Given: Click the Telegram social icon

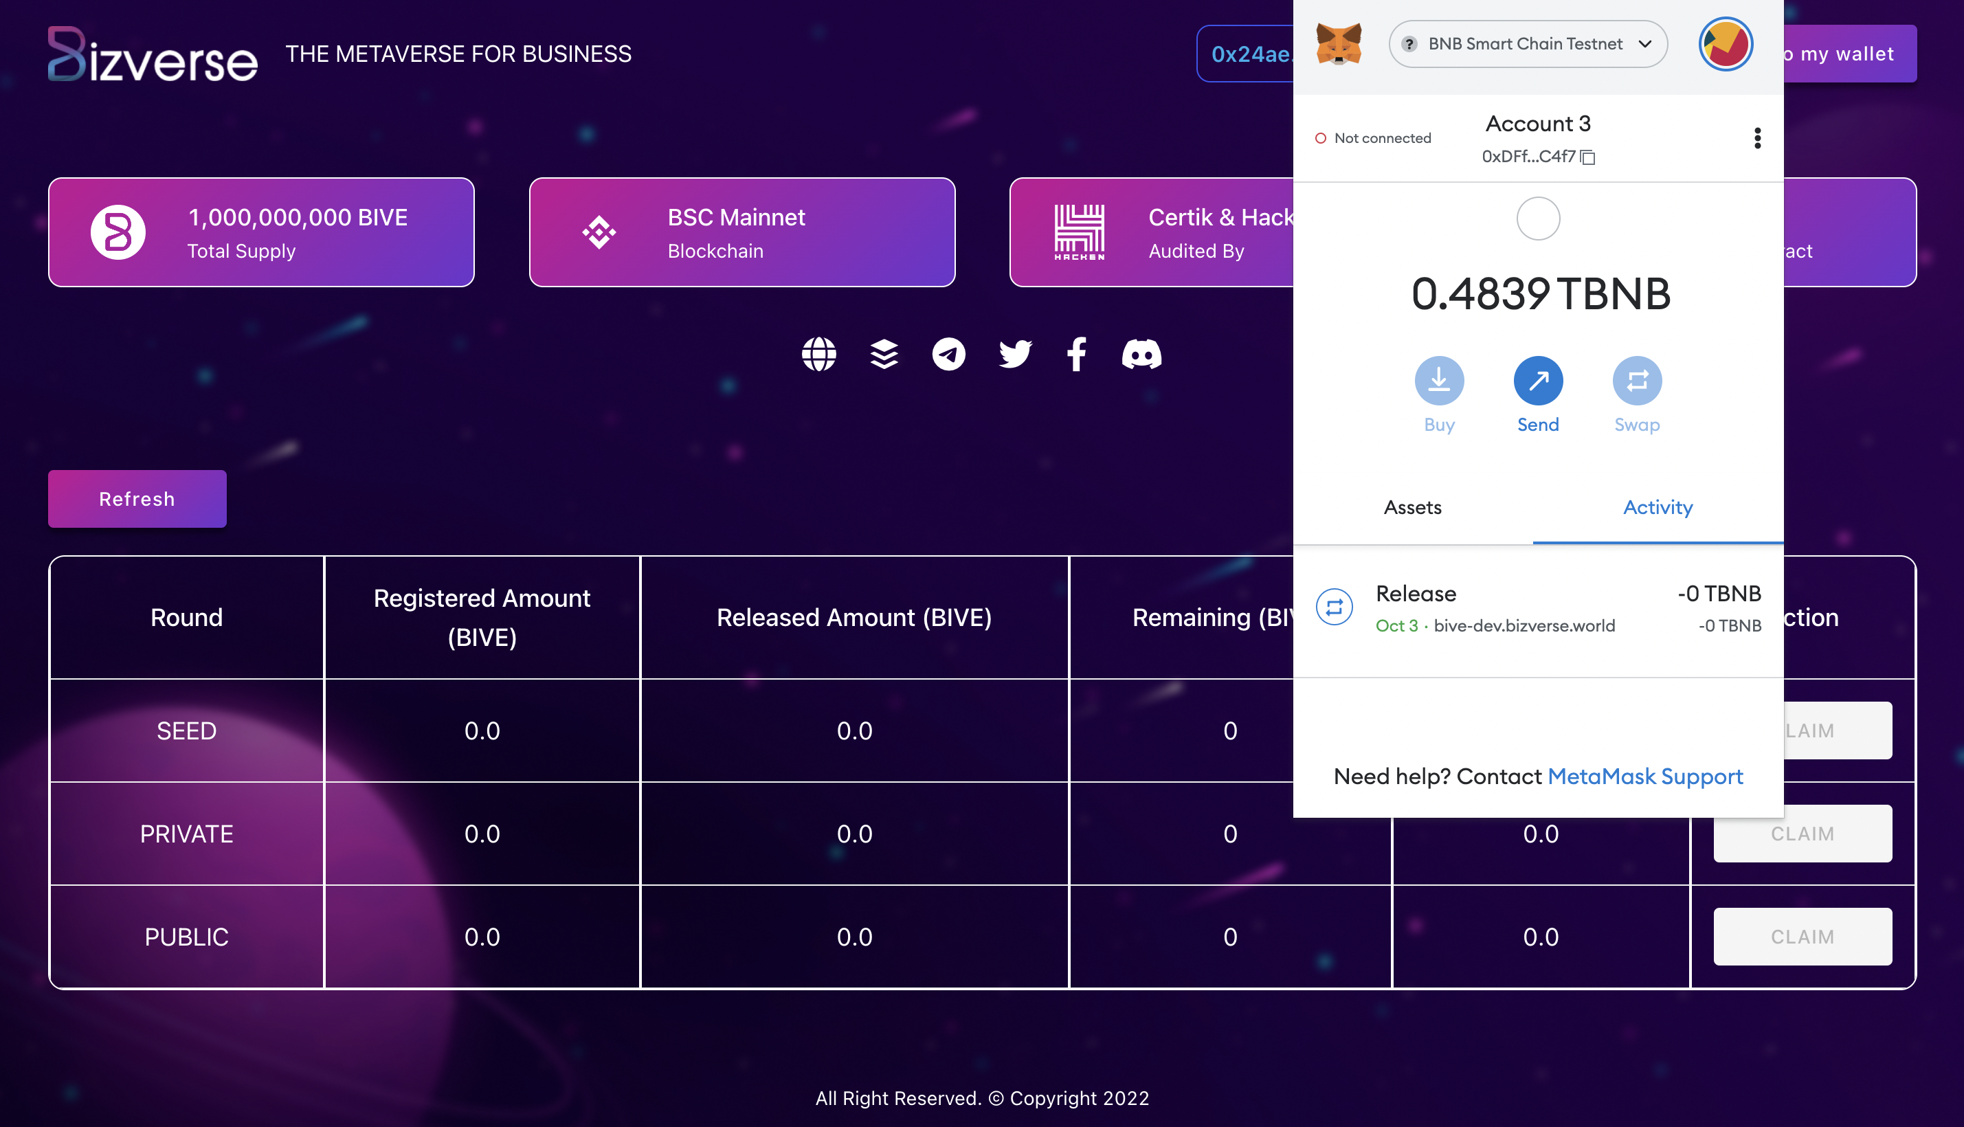Looking at the screenshot, I should coord(948,355).
